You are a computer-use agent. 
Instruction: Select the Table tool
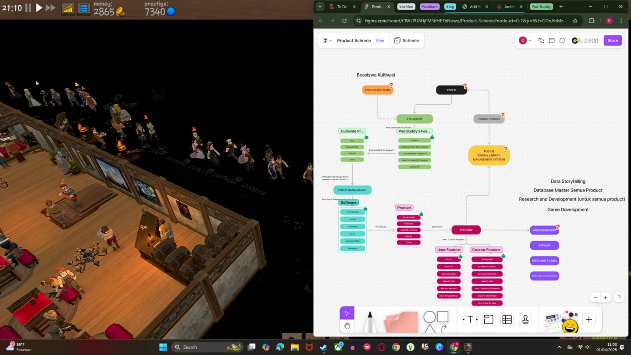click(x=507, y=319)
